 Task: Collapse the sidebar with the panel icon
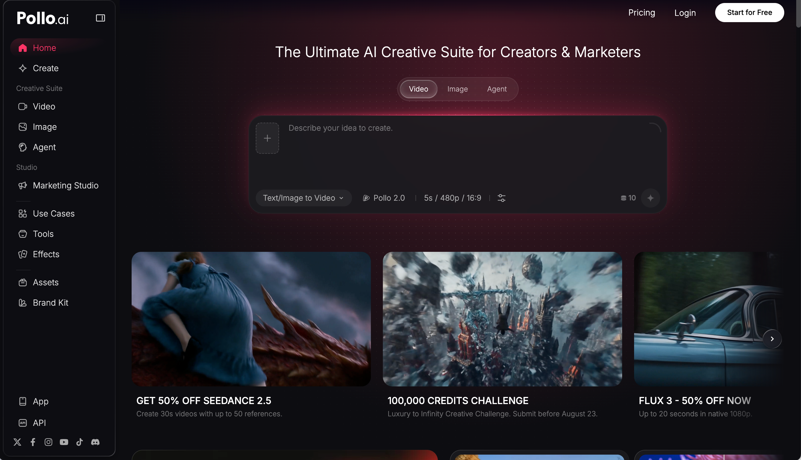100,18
